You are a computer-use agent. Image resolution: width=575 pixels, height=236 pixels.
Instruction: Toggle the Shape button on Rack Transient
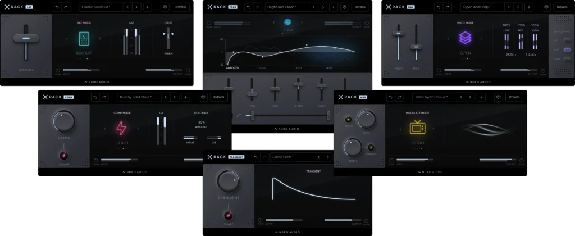(229, 215)
